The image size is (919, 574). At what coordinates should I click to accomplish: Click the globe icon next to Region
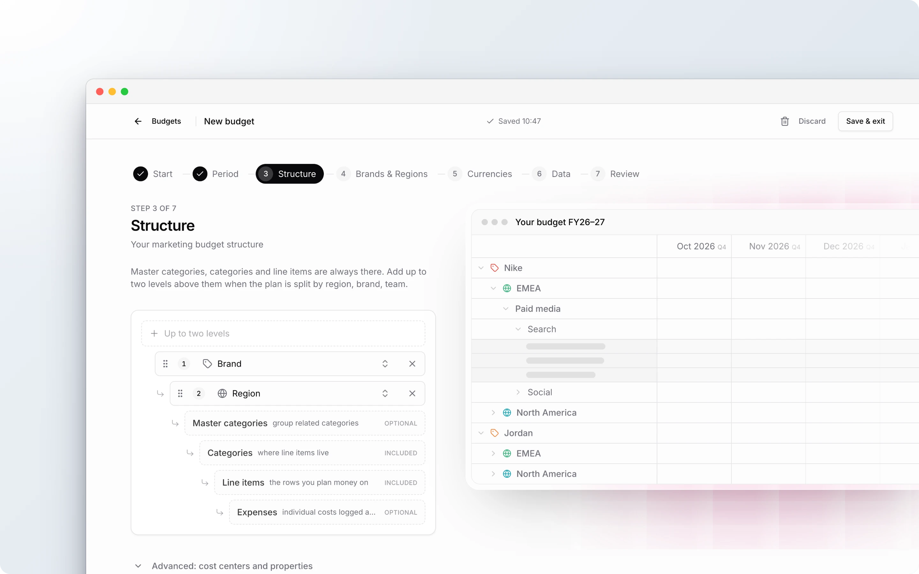[x=222, y=393]
